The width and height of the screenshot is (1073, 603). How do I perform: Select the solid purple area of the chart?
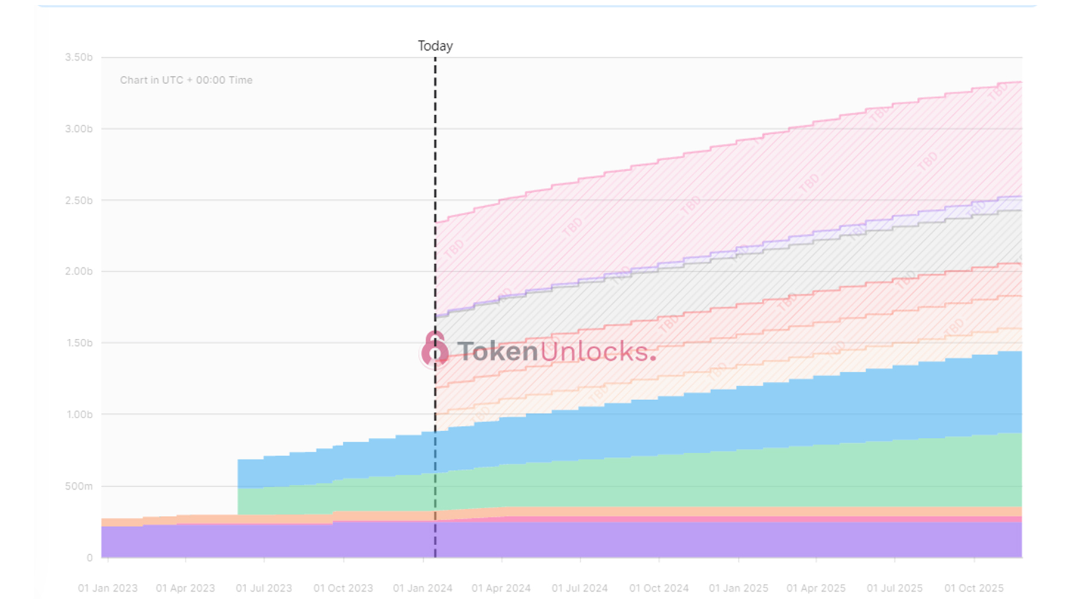click(x=536, y=540)
